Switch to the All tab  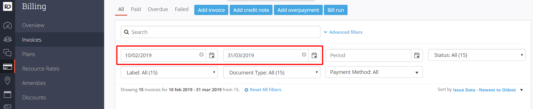121,9
